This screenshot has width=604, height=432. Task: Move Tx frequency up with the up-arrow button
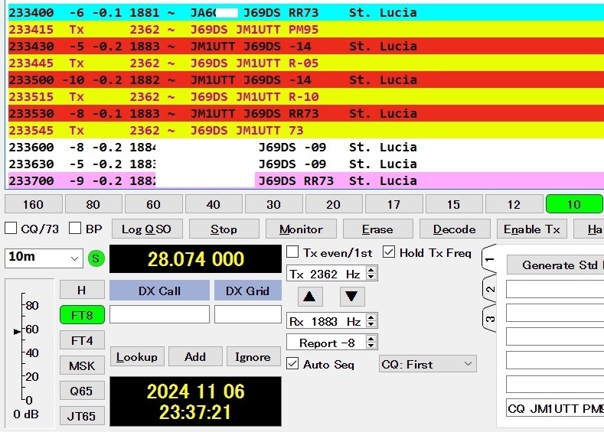tap(310, 297)
